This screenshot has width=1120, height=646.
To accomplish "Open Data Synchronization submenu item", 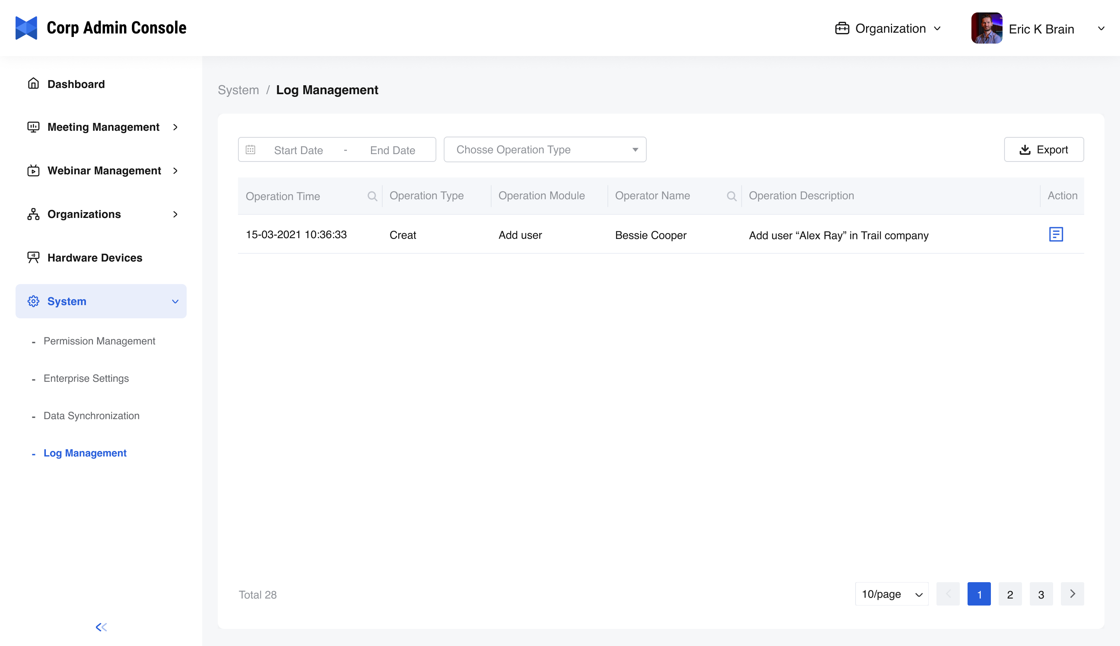I will click(x=91, y=416).
